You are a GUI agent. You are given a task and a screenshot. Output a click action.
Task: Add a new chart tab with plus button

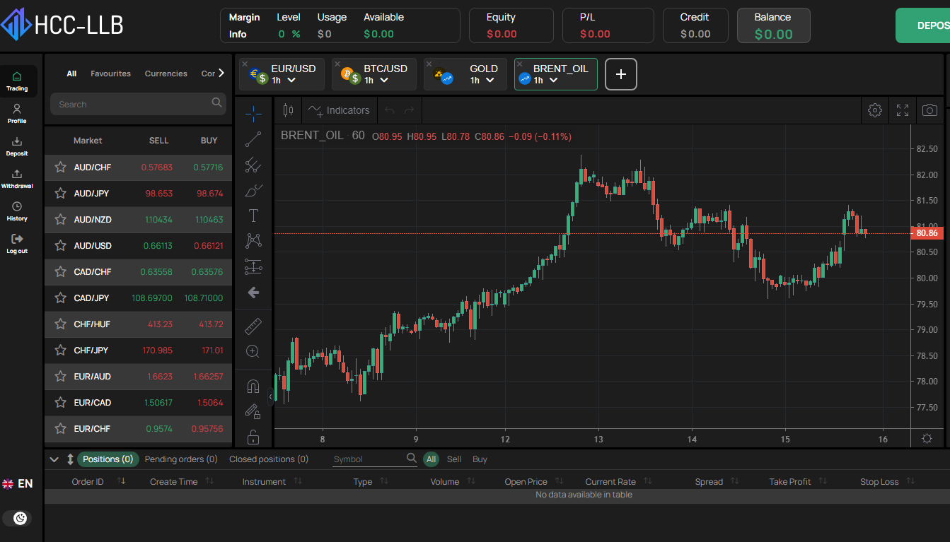coord(621,74)
